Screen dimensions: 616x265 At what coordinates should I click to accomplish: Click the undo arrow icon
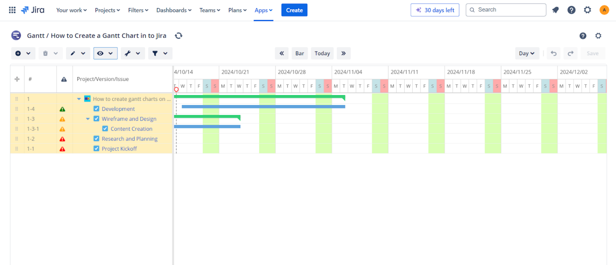(x=554, y=53)
